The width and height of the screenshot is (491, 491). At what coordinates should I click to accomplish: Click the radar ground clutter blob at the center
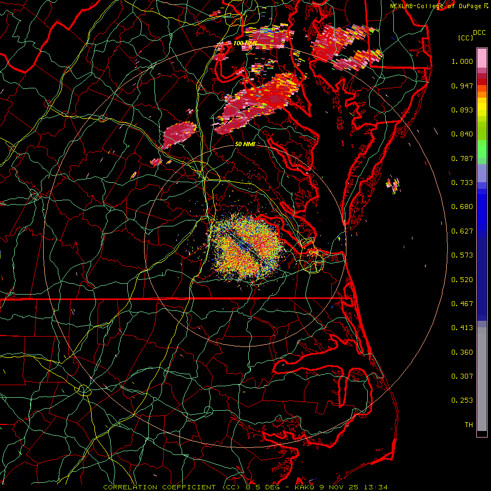[247, 247]
